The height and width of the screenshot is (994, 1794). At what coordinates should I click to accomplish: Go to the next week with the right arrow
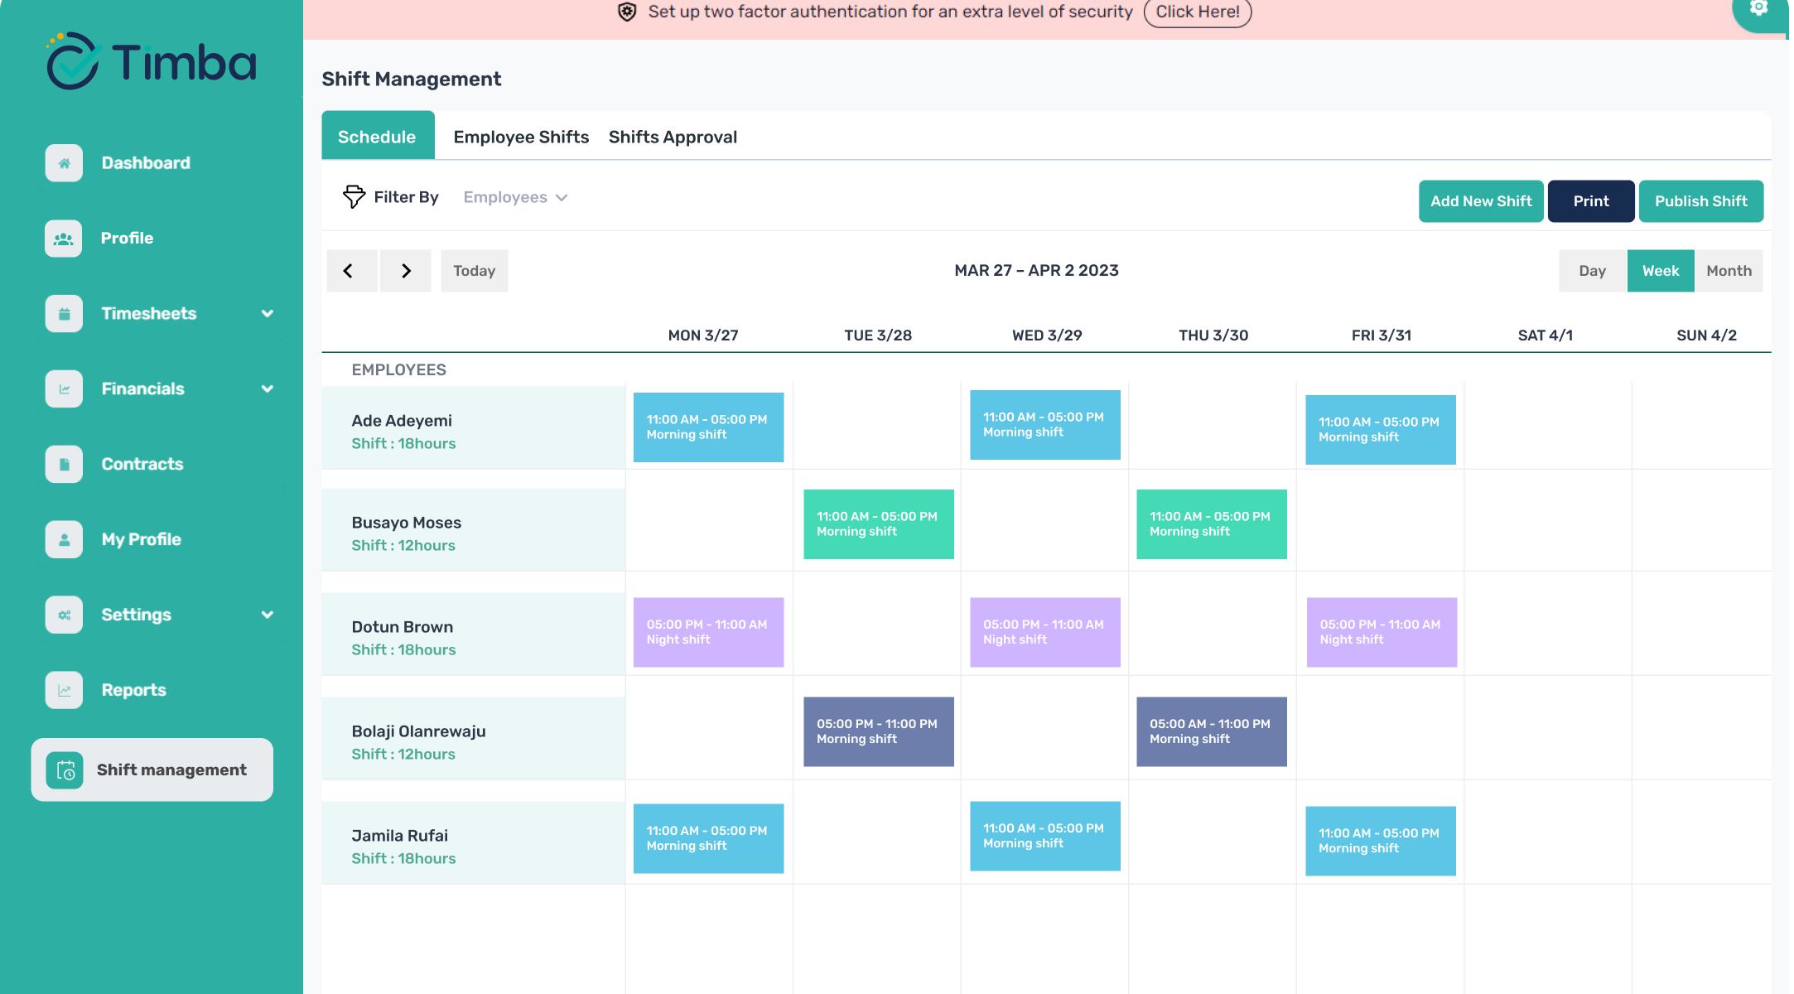406,271
